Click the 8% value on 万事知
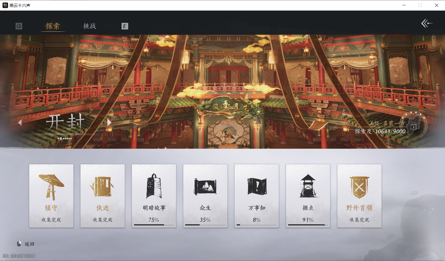The image size is (445, 261). tap(257, 220)
